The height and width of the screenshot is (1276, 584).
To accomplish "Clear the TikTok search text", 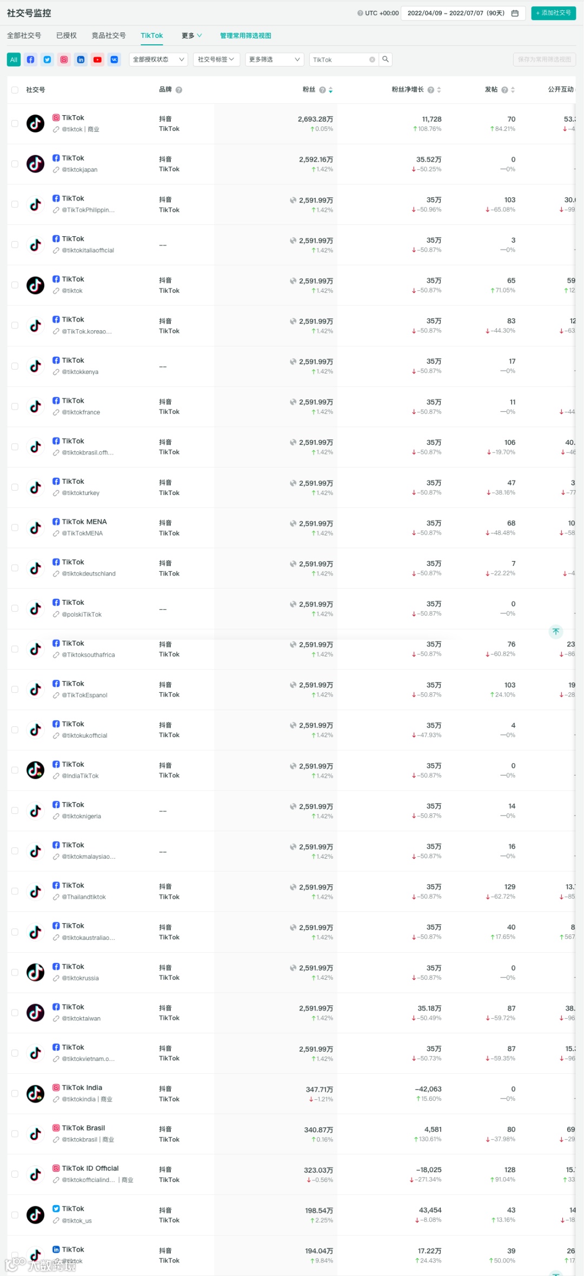I will click(372, 60).
